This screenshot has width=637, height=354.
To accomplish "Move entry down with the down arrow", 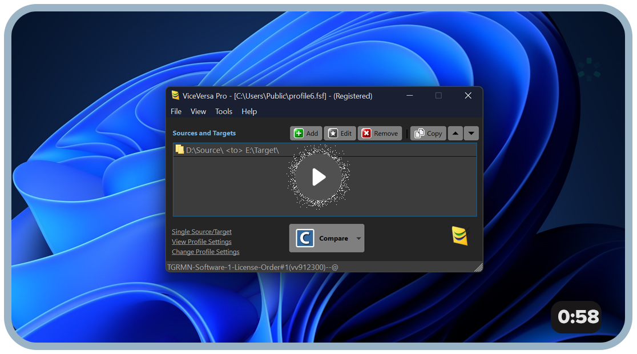I will 471,133.
